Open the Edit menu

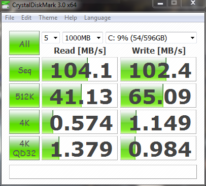(x=26, y=18)
